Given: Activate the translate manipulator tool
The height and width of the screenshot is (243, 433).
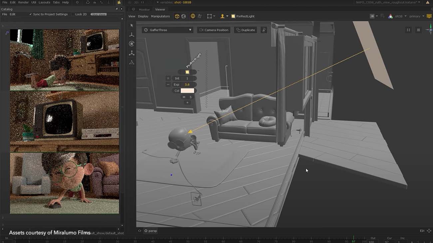Looking at the screenshot, I should pyautogui.click(x=132, y=35).
